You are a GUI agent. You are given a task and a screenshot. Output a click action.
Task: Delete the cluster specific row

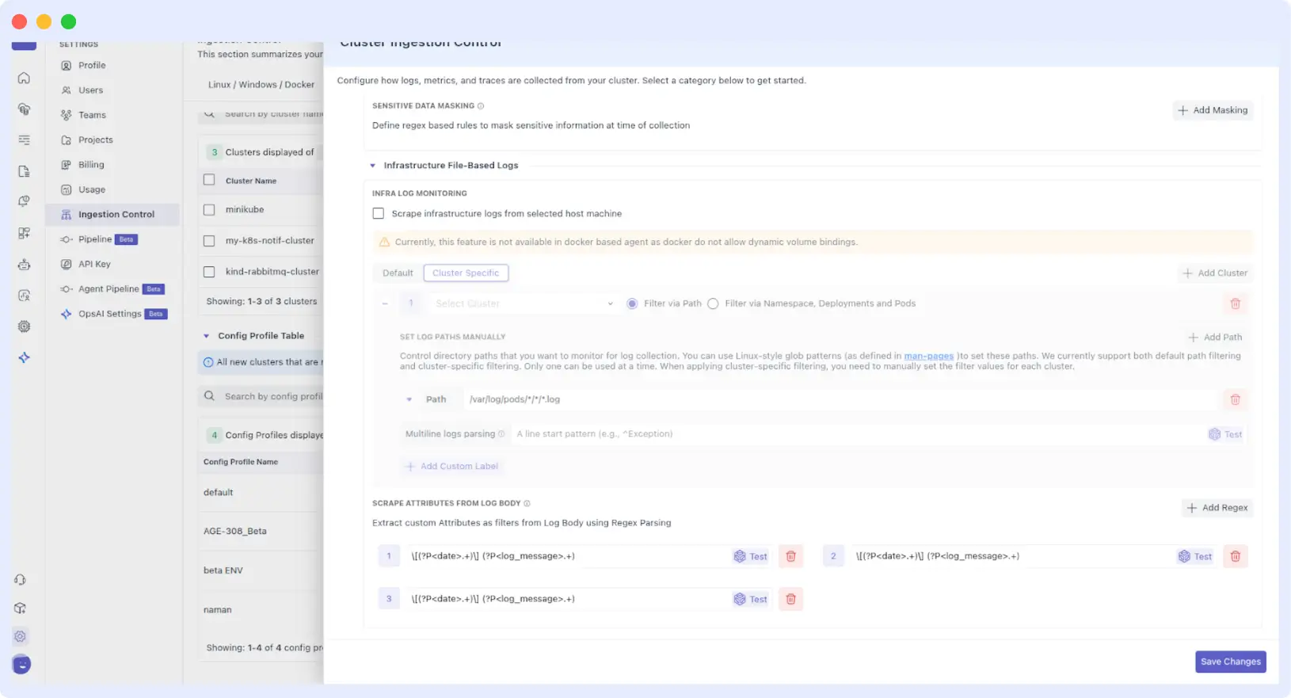[1235, 303]
